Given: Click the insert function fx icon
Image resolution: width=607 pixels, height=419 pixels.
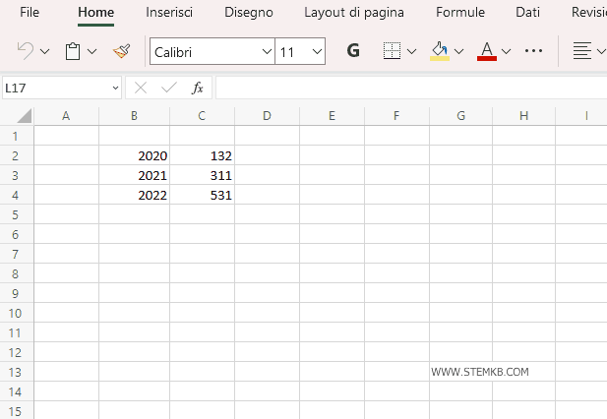Looking at the screenshot, I should pos(197,88).
